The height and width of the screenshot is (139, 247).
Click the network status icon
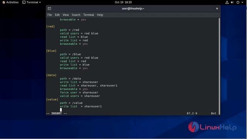[227, 2]
